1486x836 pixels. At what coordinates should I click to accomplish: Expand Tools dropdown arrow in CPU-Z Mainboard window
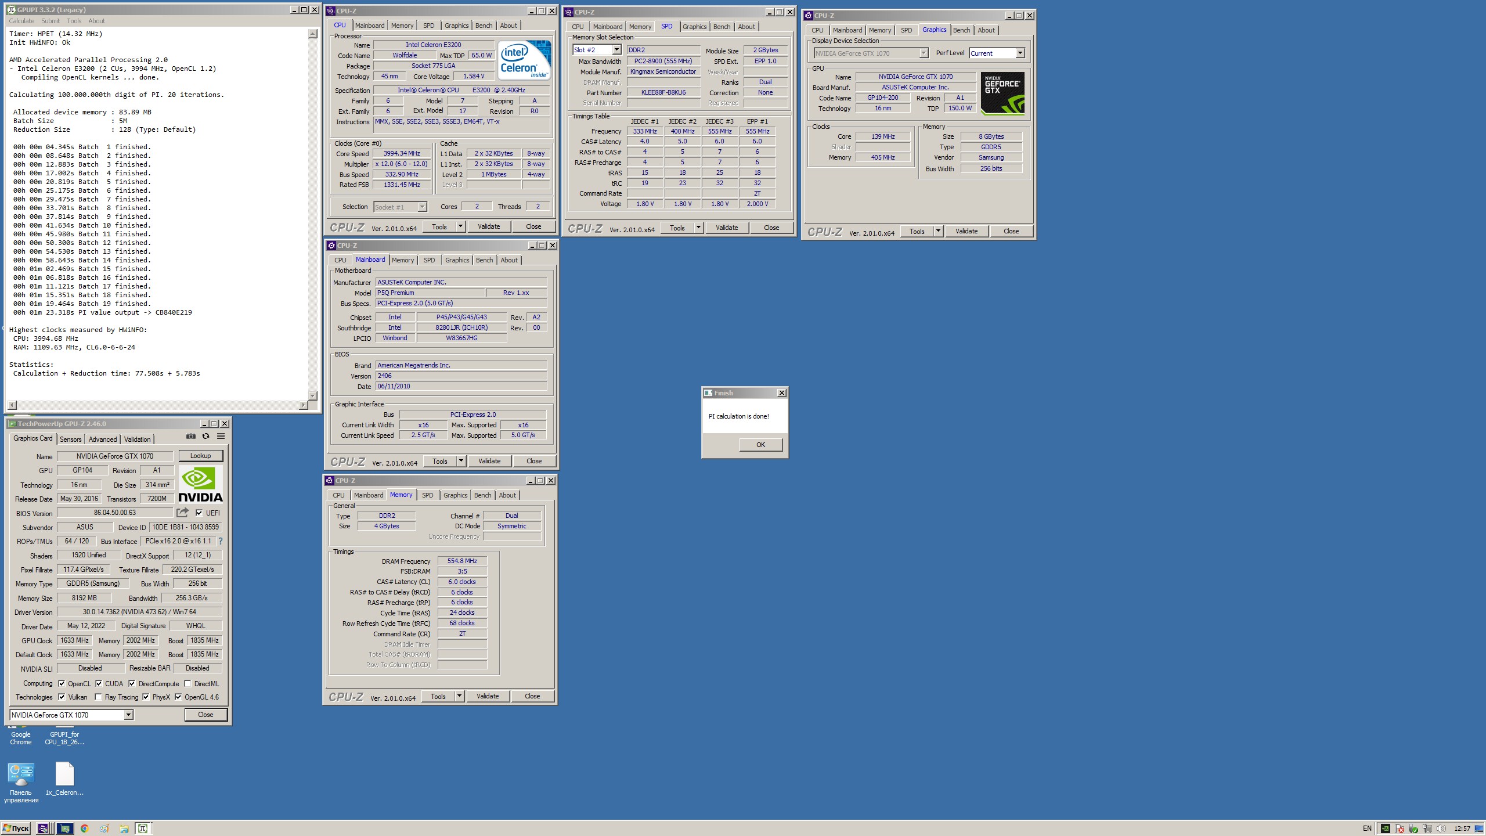[x=461, y=461]
